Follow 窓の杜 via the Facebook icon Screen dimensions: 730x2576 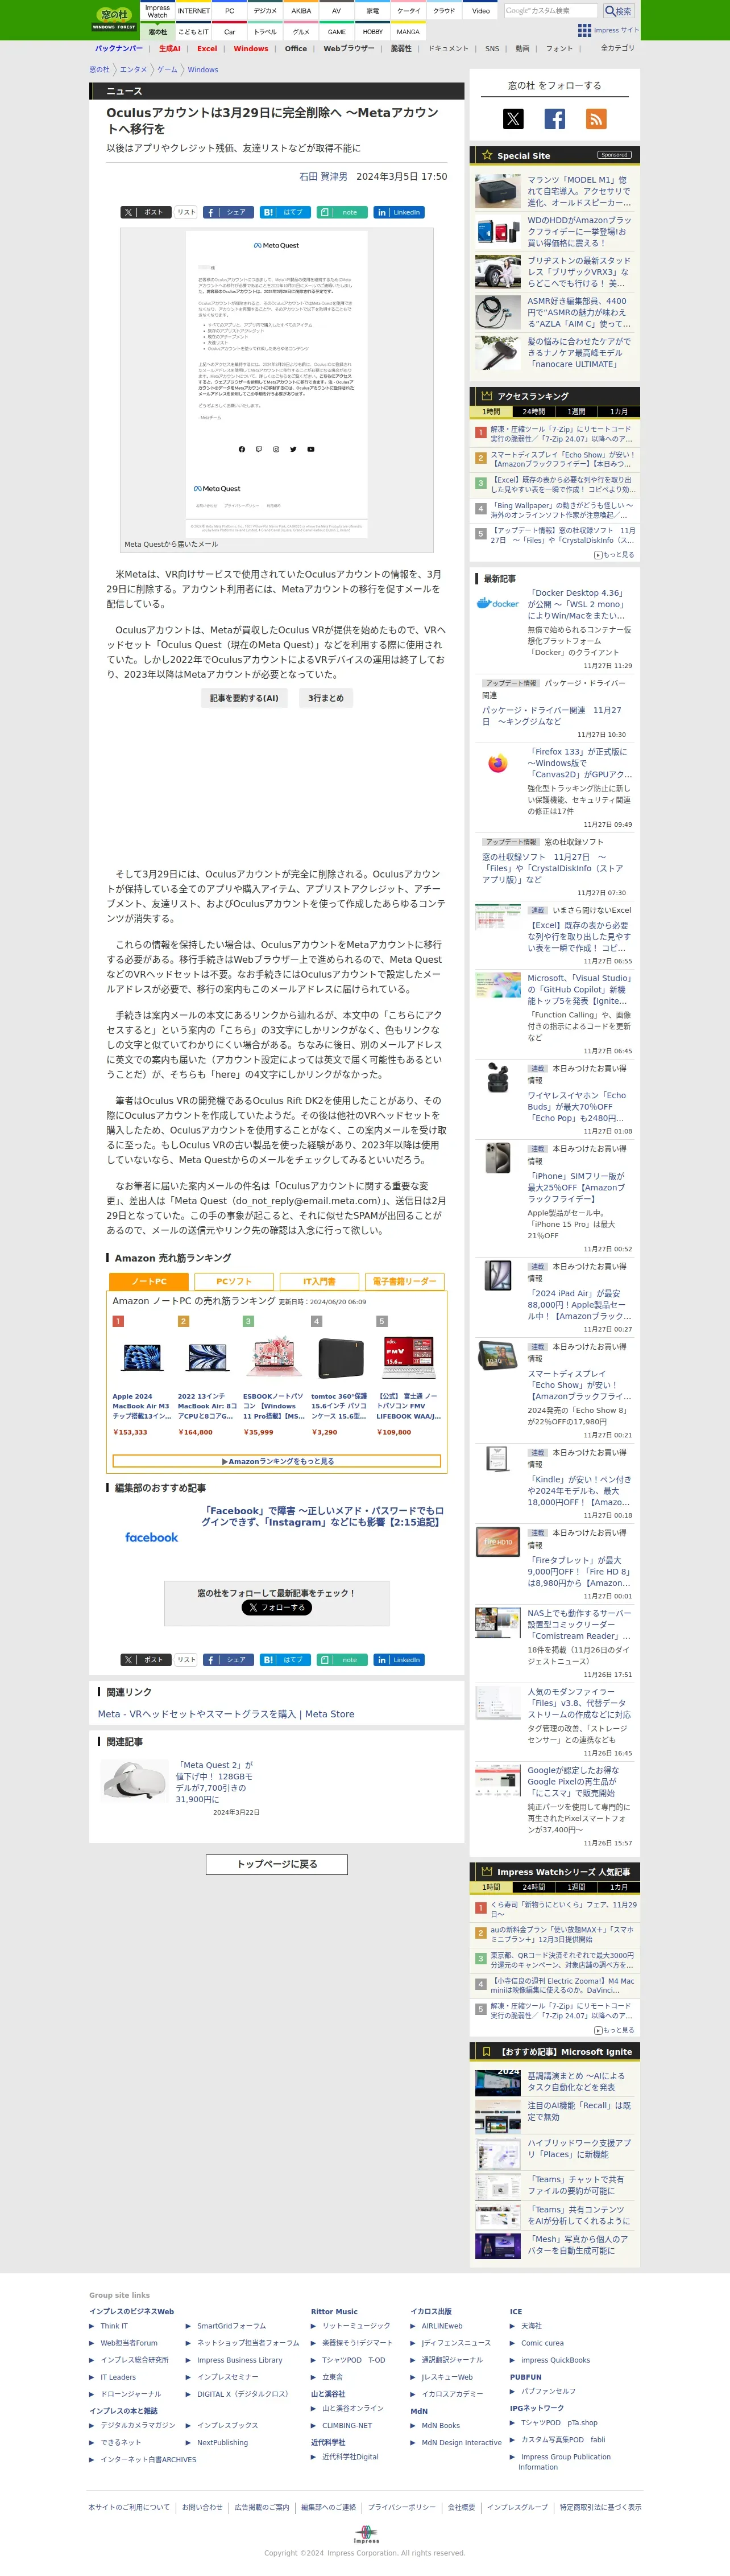[x=554, y=119]
